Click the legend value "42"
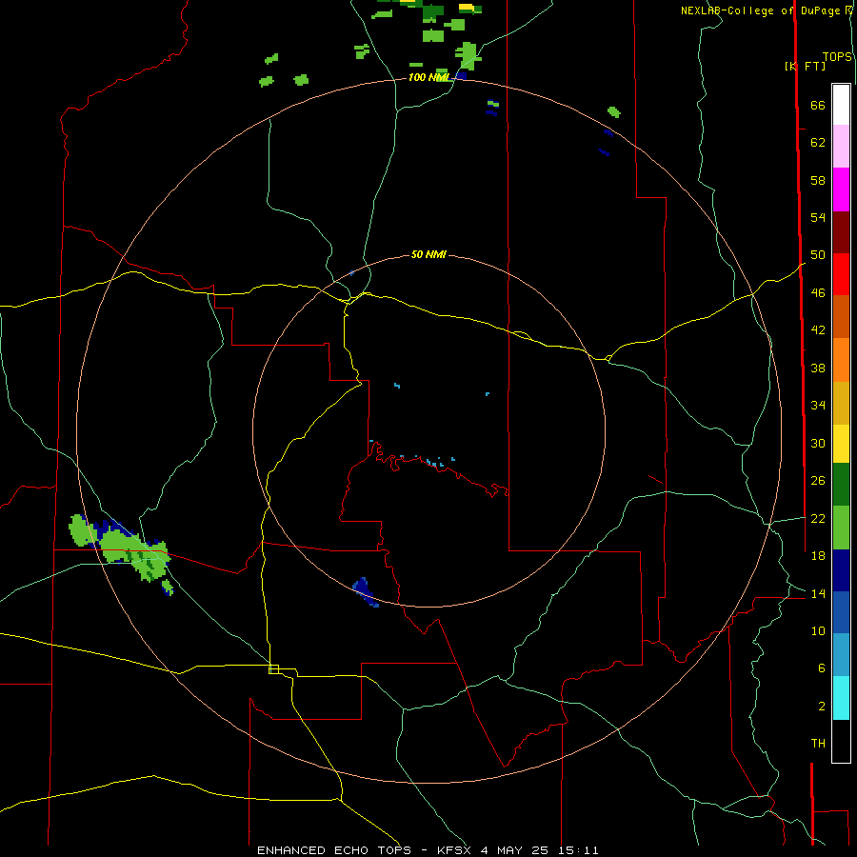This screenshot has width=857, height=857. [818, 330]
